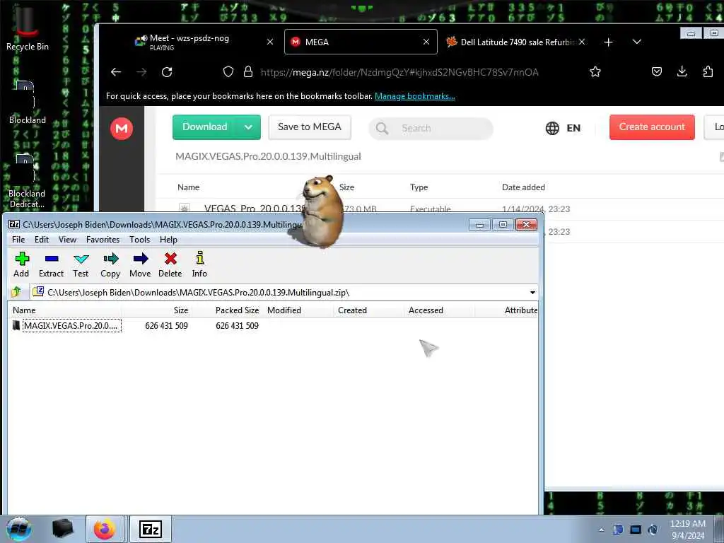Select the Blockland Dedicated desktop shortcut

tap(27, 181)
